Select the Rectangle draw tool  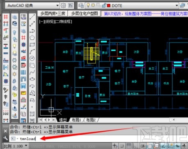pyautogui.click(x=32, y=44)
